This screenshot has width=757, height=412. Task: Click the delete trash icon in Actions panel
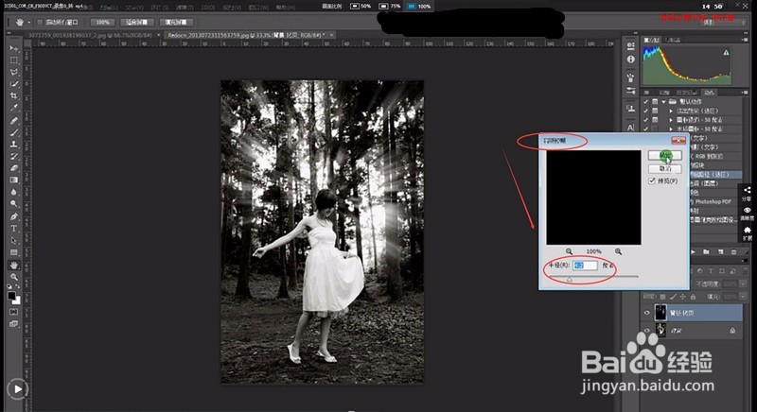click(x=734, y=252)
